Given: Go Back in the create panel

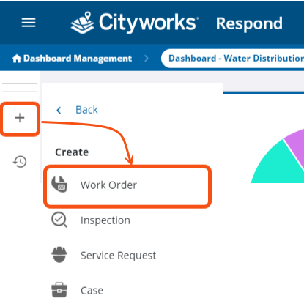Looking at the screenshot, I should point(86,110).
